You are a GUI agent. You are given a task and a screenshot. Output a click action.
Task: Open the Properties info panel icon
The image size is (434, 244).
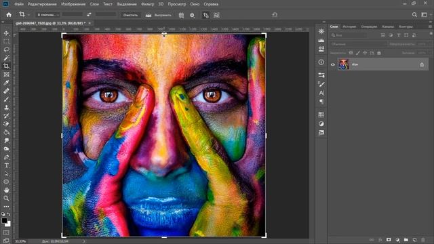(321, 62)
